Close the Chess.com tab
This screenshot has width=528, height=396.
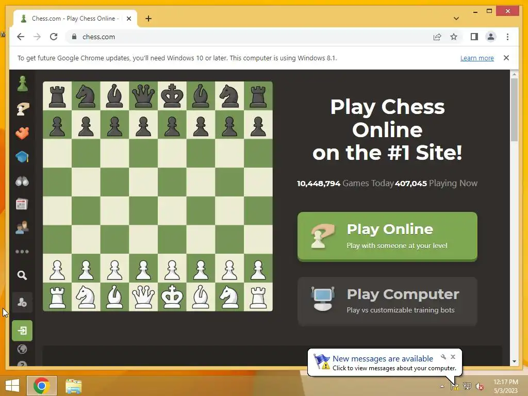coord(128,19)
